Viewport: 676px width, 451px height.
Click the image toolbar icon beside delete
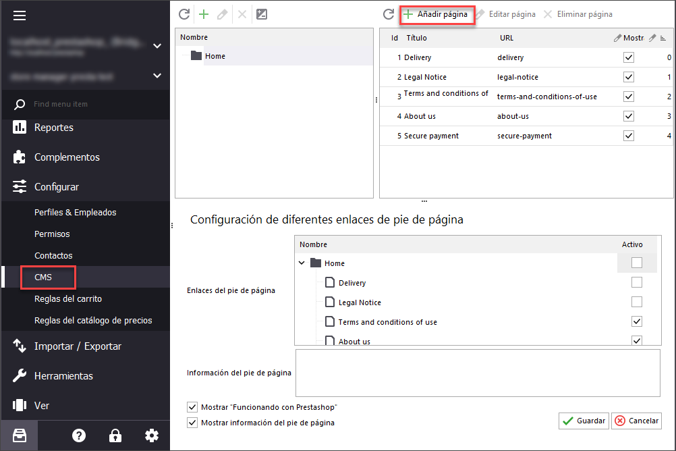(x=262, y=14)
